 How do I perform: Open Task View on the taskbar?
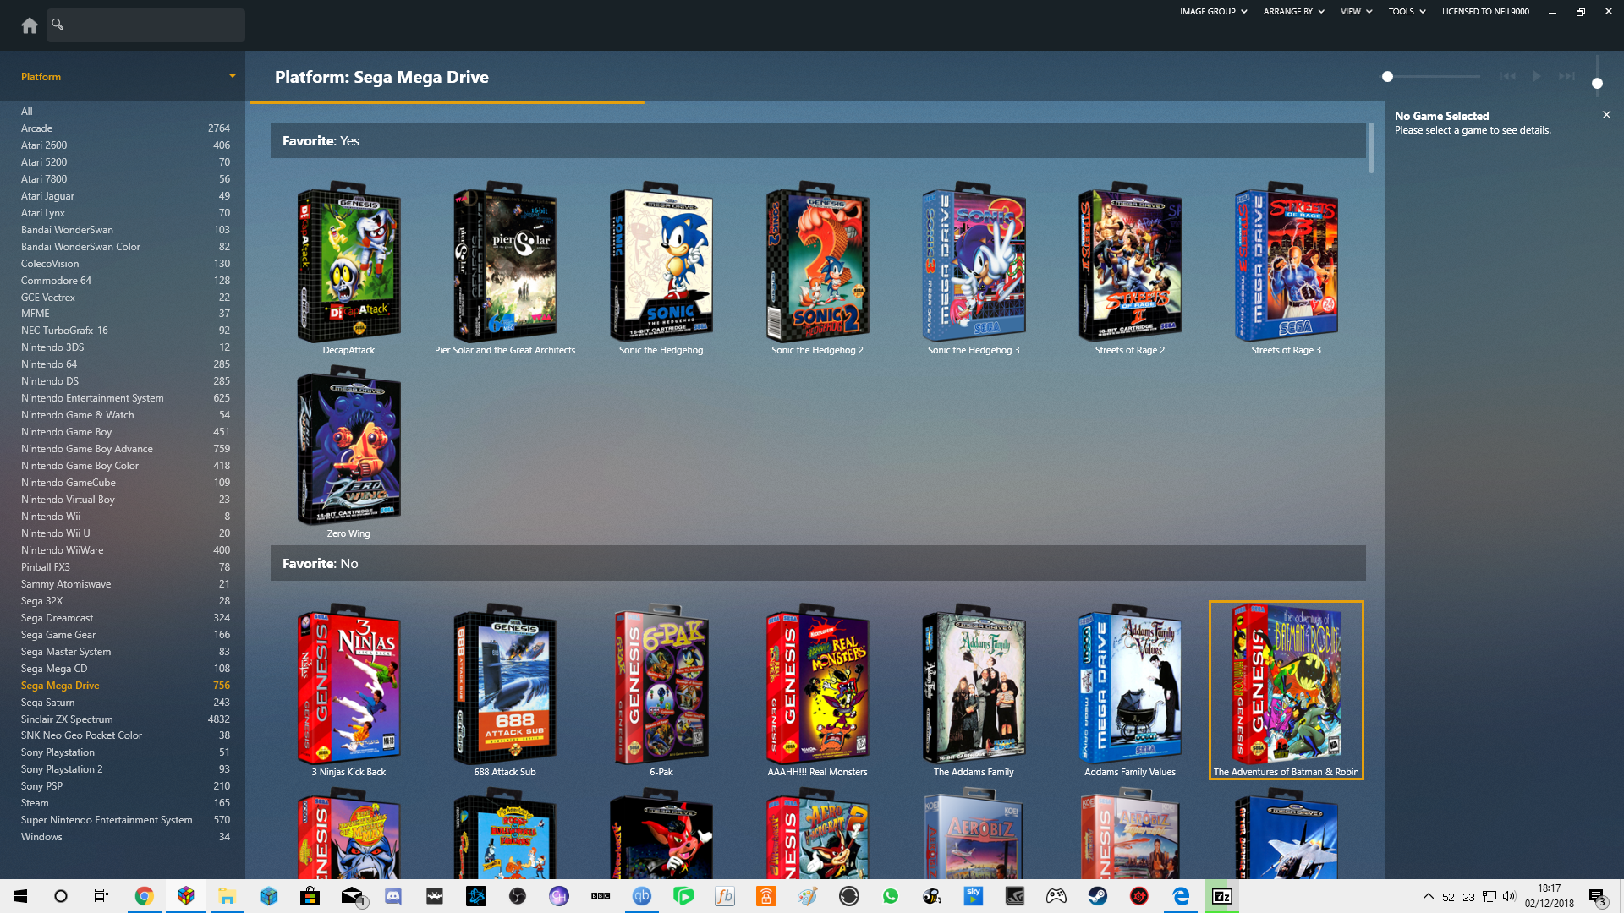[101, 896]
